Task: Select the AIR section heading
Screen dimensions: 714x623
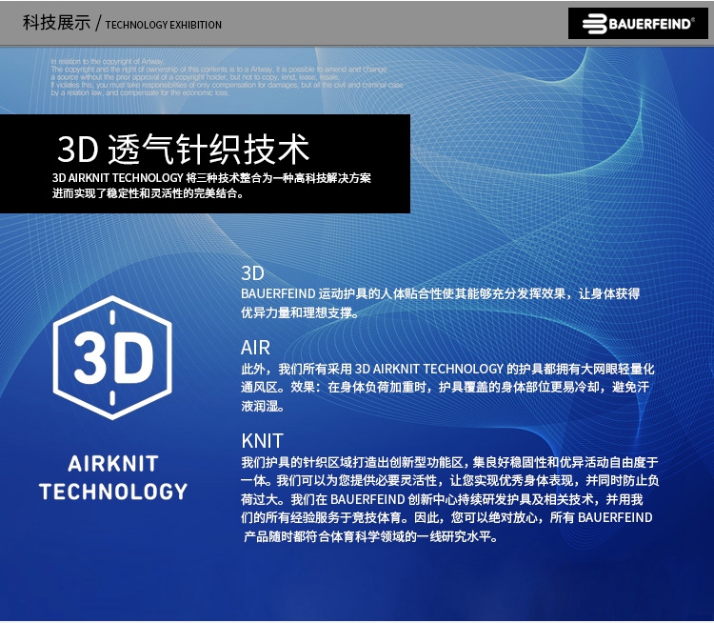Action: click(x=255, y=348)
